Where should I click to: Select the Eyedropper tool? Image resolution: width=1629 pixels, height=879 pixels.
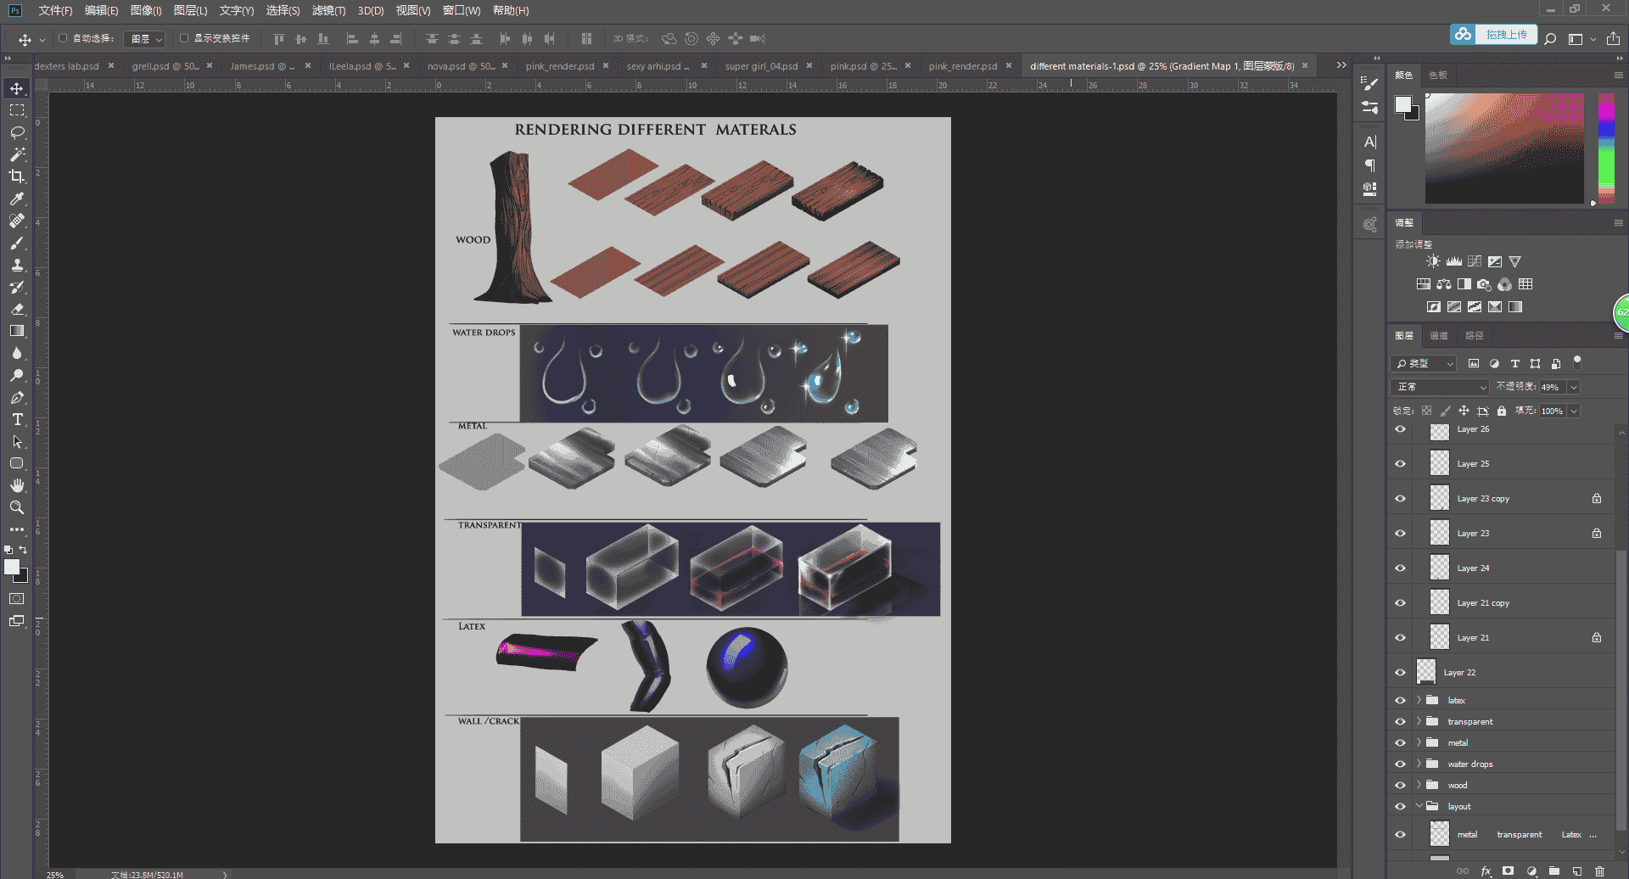[x=17, y=199]
